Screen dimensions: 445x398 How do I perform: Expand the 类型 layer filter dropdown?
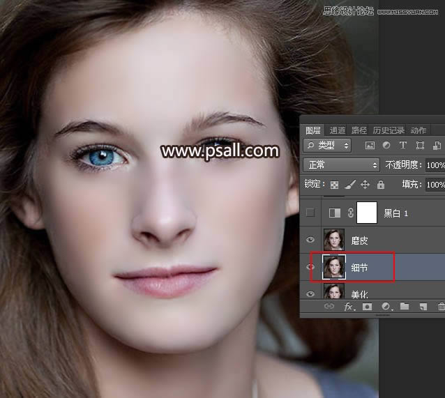tap(328, 146)
